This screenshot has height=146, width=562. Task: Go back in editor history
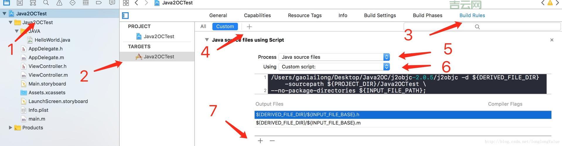pos(136,3)
